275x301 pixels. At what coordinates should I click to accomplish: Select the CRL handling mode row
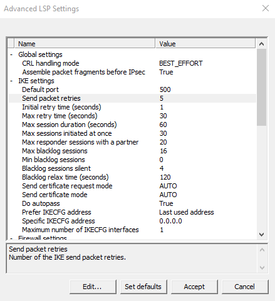click(132, 63)
